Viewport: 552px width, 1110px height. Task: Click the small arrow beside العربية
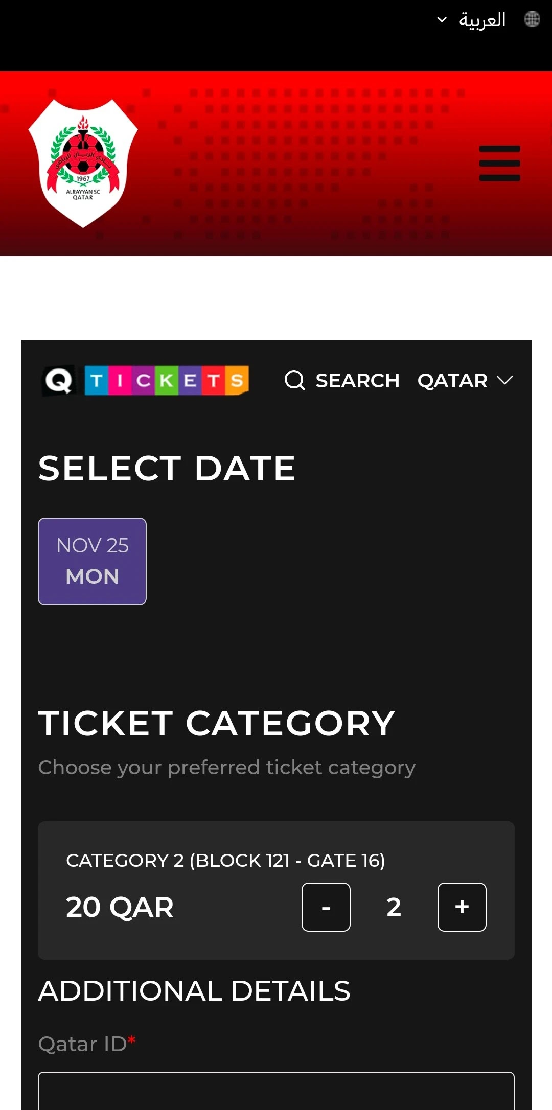click(442, 20)
